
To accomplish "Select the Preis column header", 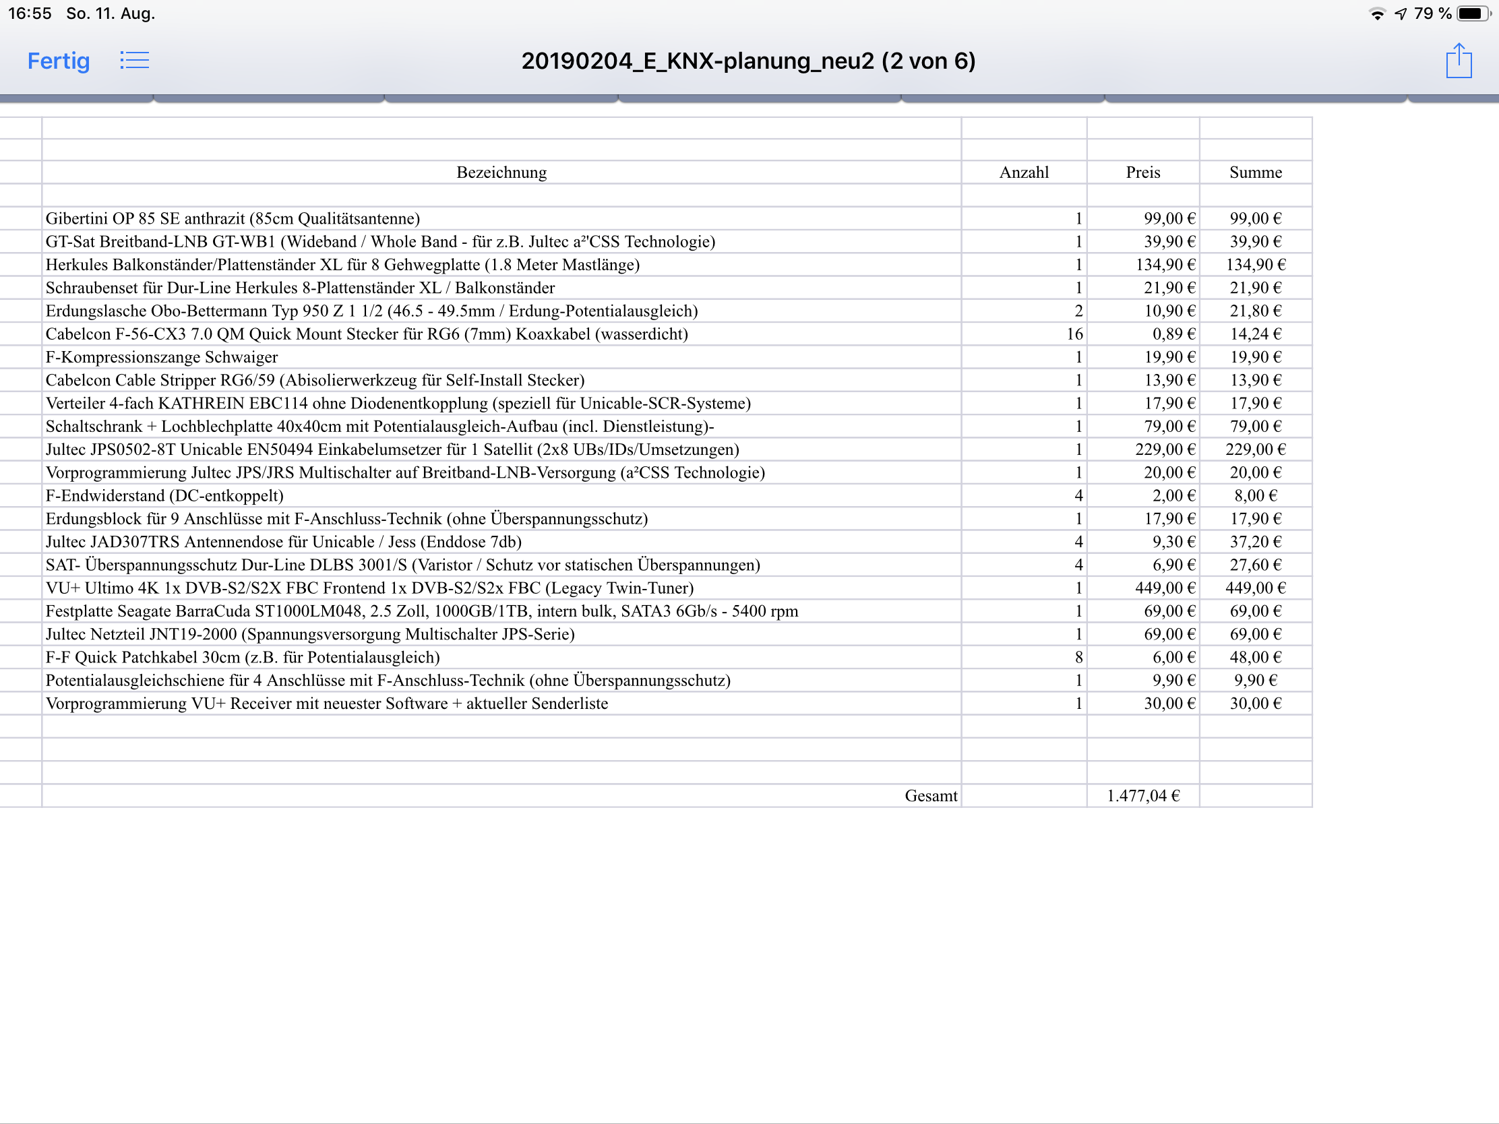I will tap(1143, 172).
